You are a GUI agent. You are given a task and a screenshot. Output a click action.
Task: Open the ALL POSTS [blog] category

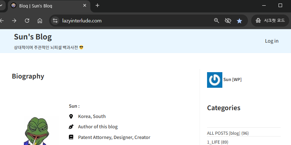(223, 133)
